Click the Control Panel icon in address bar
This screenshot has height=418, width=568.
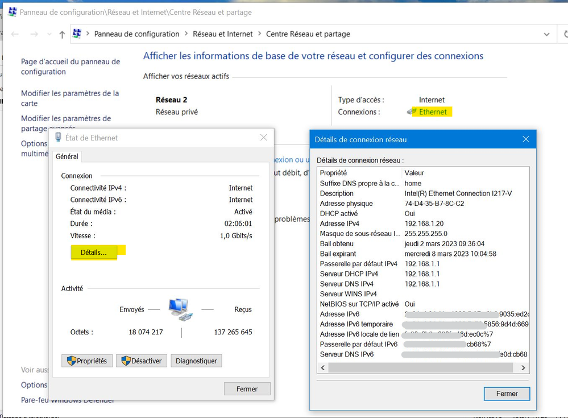pyautogui.click(x=78, y=34)
